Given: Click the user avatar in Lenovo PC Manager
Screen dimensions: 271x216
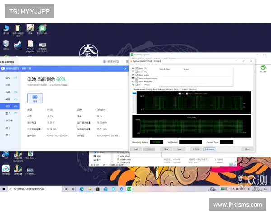Looking at the screenshot, I should (x=104, y=62).
